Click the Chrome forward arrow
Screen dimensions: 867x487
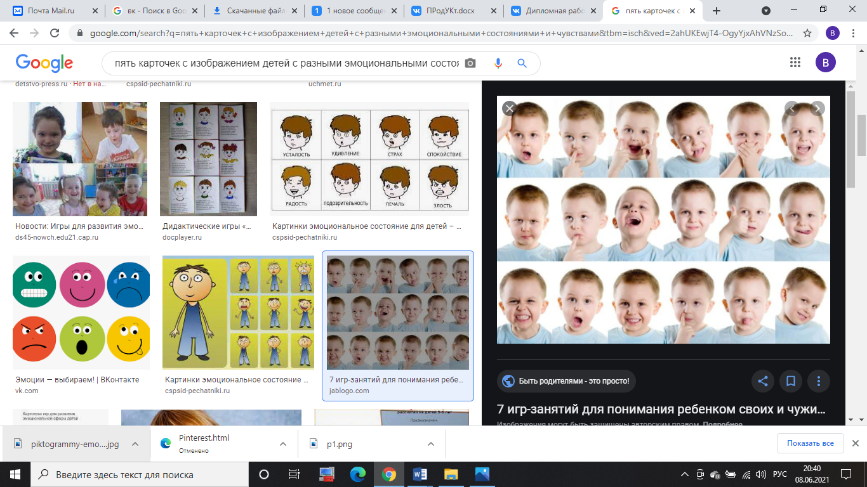pyautogui.click(x=34, y=33)
